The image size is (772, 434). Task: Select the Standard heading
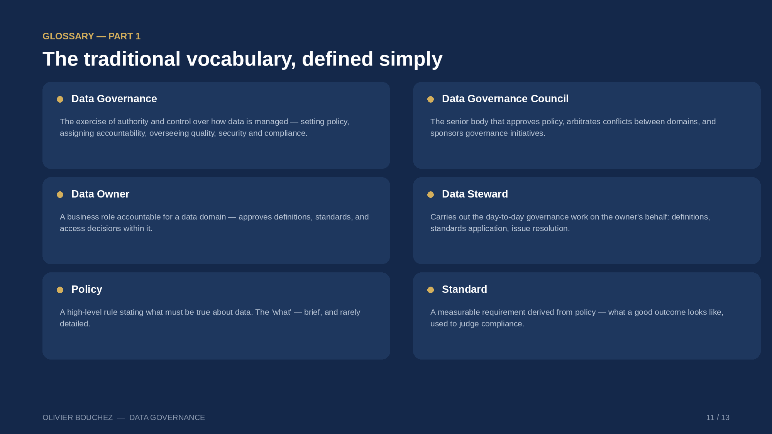464,289
